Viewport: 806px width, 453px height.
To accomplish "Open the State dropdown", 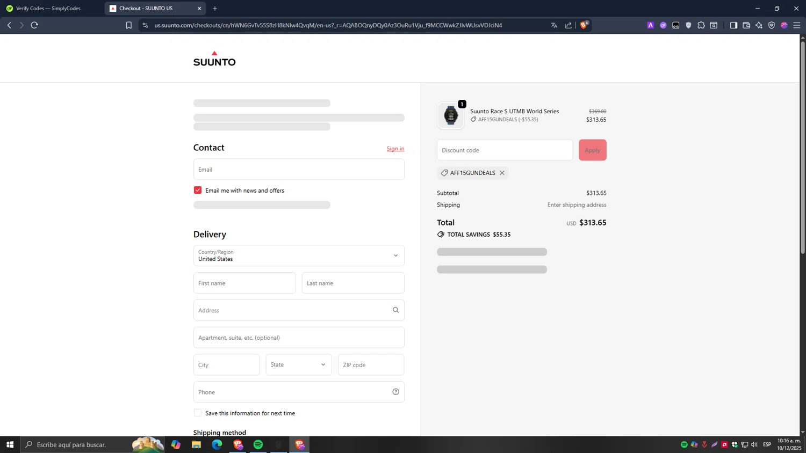I will pos(299,364).
